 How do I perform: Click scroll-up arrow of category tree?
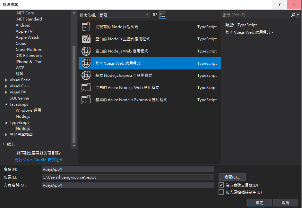pos(74,13)
